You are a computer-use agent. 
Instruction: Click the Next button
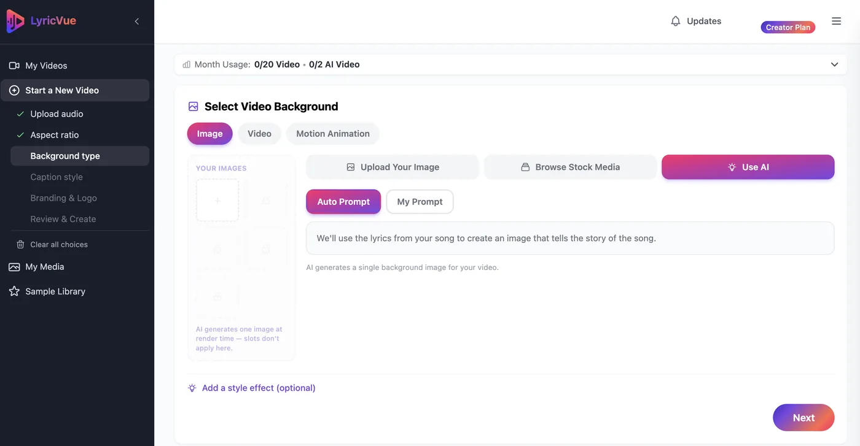(x=803, y=418)
